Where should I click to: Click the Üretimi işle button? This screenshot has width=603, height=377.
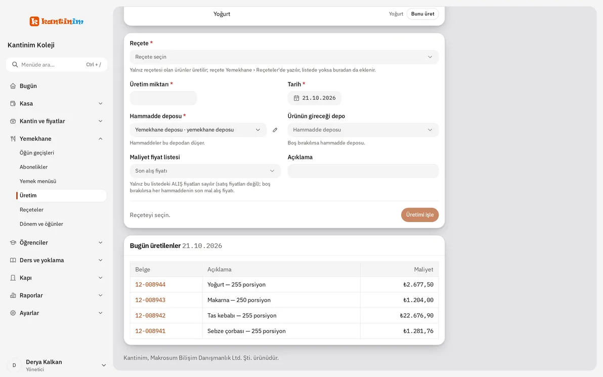(x=419, y=215)
